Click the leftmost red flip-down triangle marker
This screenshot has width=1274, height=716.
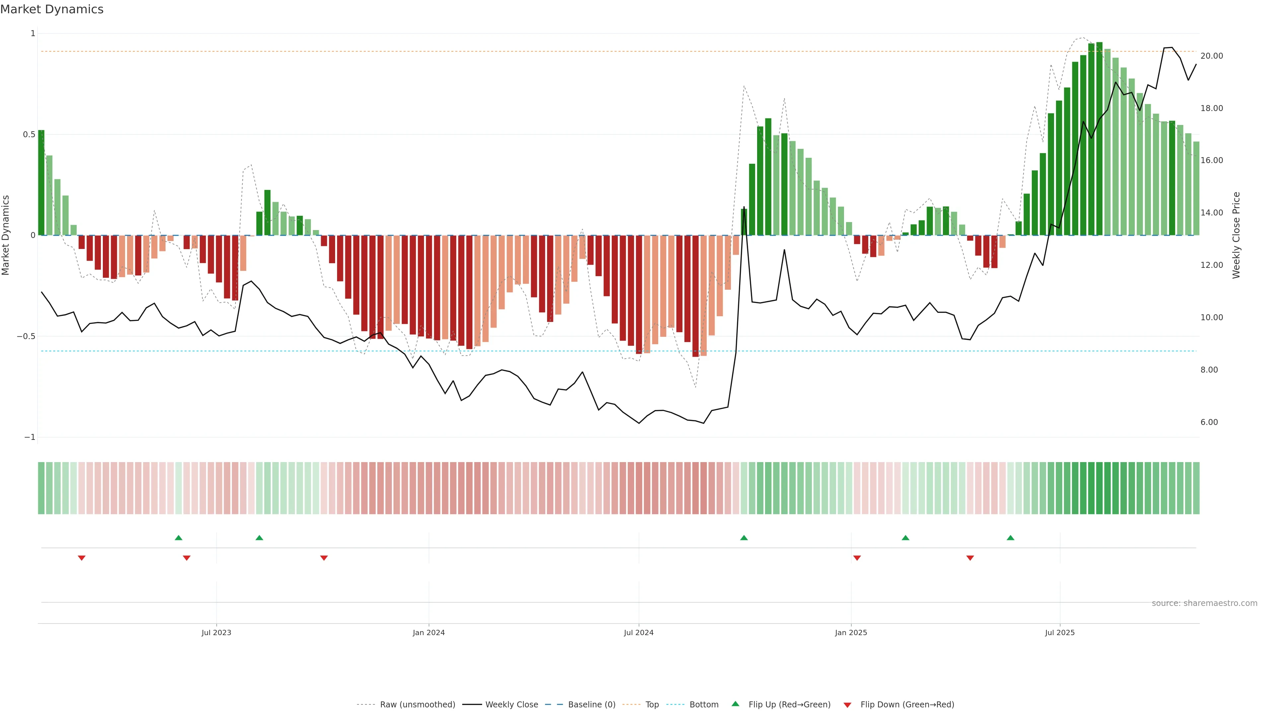pyautogui.click(x=82, y=558)
